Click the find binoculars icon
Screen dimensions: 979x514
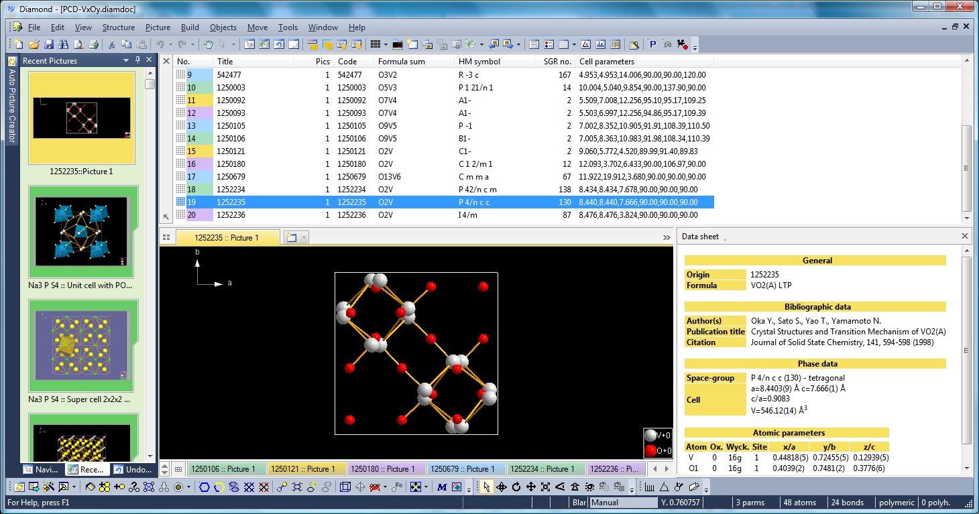coord(64,45)
